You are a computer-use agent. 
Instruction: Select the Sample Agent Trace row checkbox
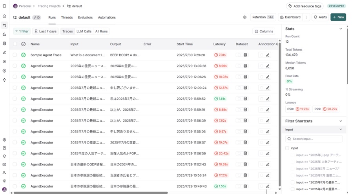15,55
